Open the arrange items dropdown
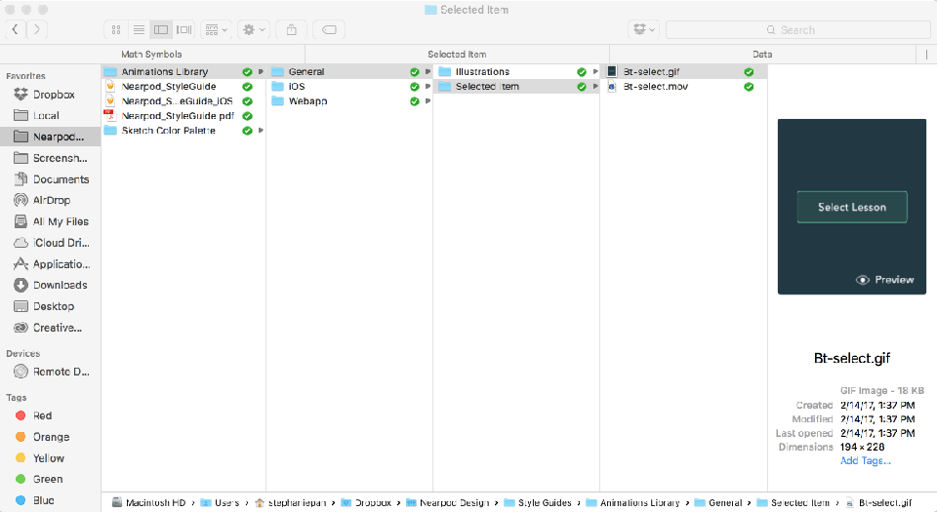The width and height of the screenshot is (937, 512). (x=217, y=30)
